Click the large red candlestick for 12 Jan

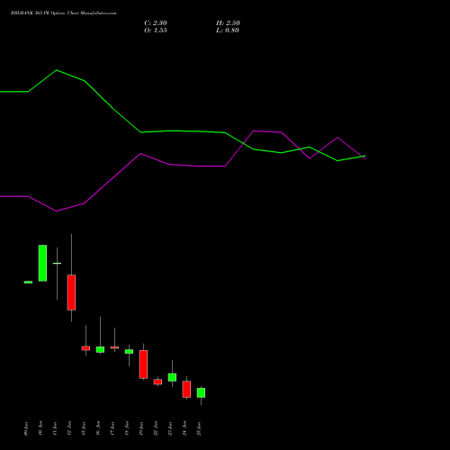71,292
